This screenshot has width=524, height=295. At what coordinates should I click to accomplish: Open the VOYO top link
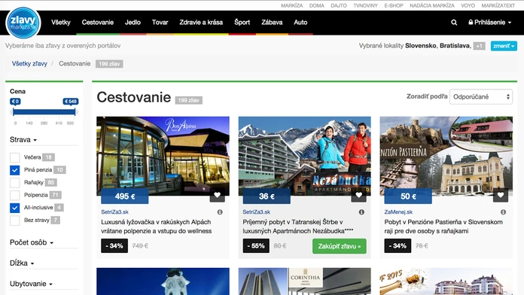468,6
